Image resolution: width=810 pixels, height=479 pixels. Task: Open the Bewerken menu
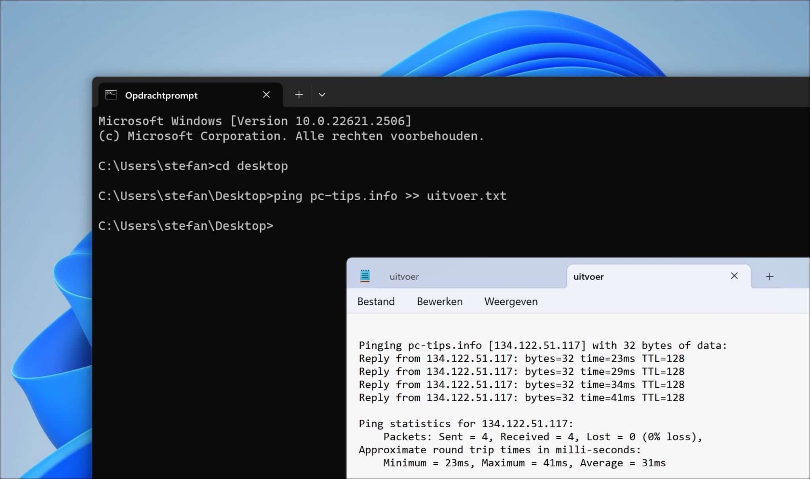[439, 302]
